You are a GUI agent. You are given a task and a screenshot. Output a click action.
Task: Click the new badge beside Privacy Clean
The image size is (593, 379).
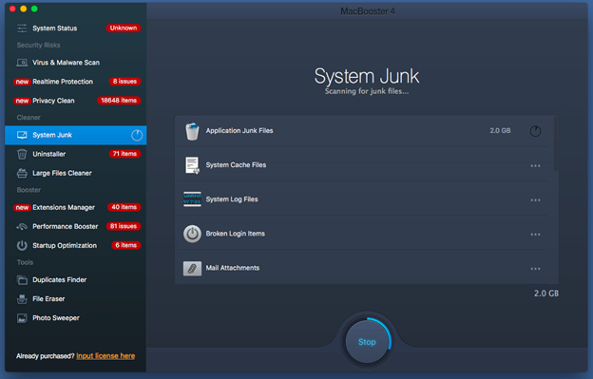[22, 101]
